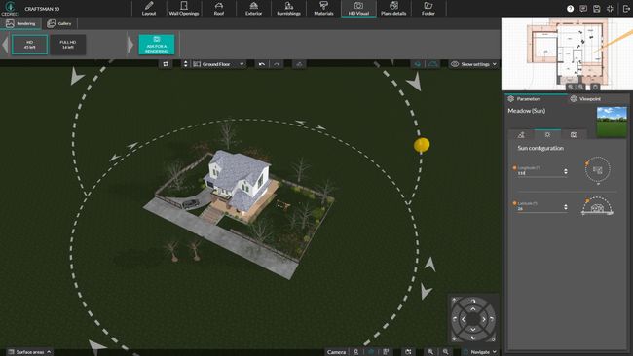
Task: Open the Ground Floor dropdown
Action: 218,64
